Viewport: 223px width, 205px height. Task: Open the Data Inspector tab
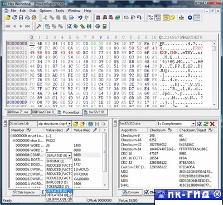tap(24, 192)
